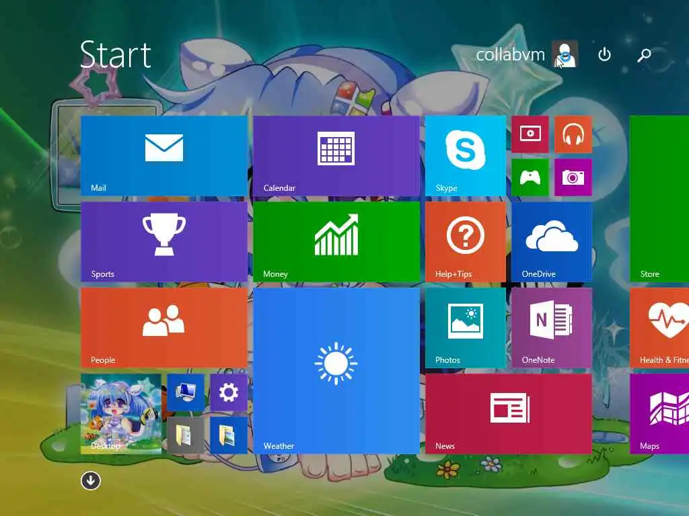Viewport: 689px width, 516px height.
Task: Open the folder tile with blue background
Action: click(229, 435)
